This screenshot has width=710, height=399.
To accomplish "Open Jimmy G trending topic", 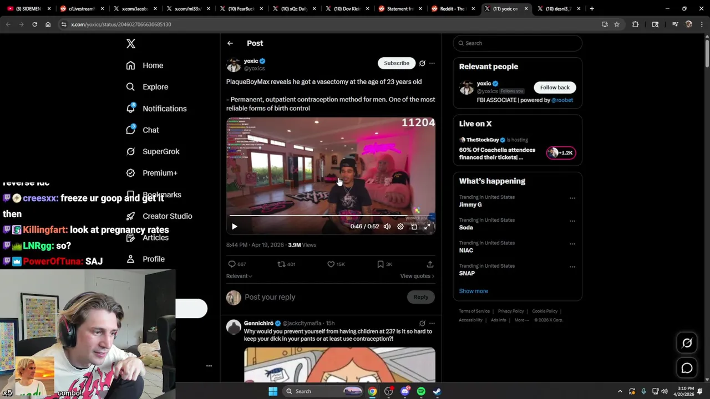I will point(470,205).
